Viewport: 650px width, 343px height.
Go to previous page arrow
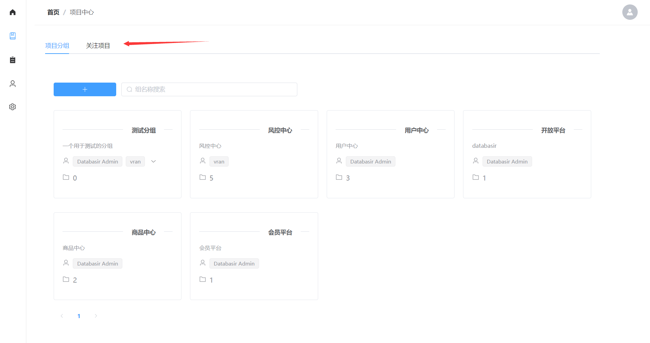tap(62, 316)
